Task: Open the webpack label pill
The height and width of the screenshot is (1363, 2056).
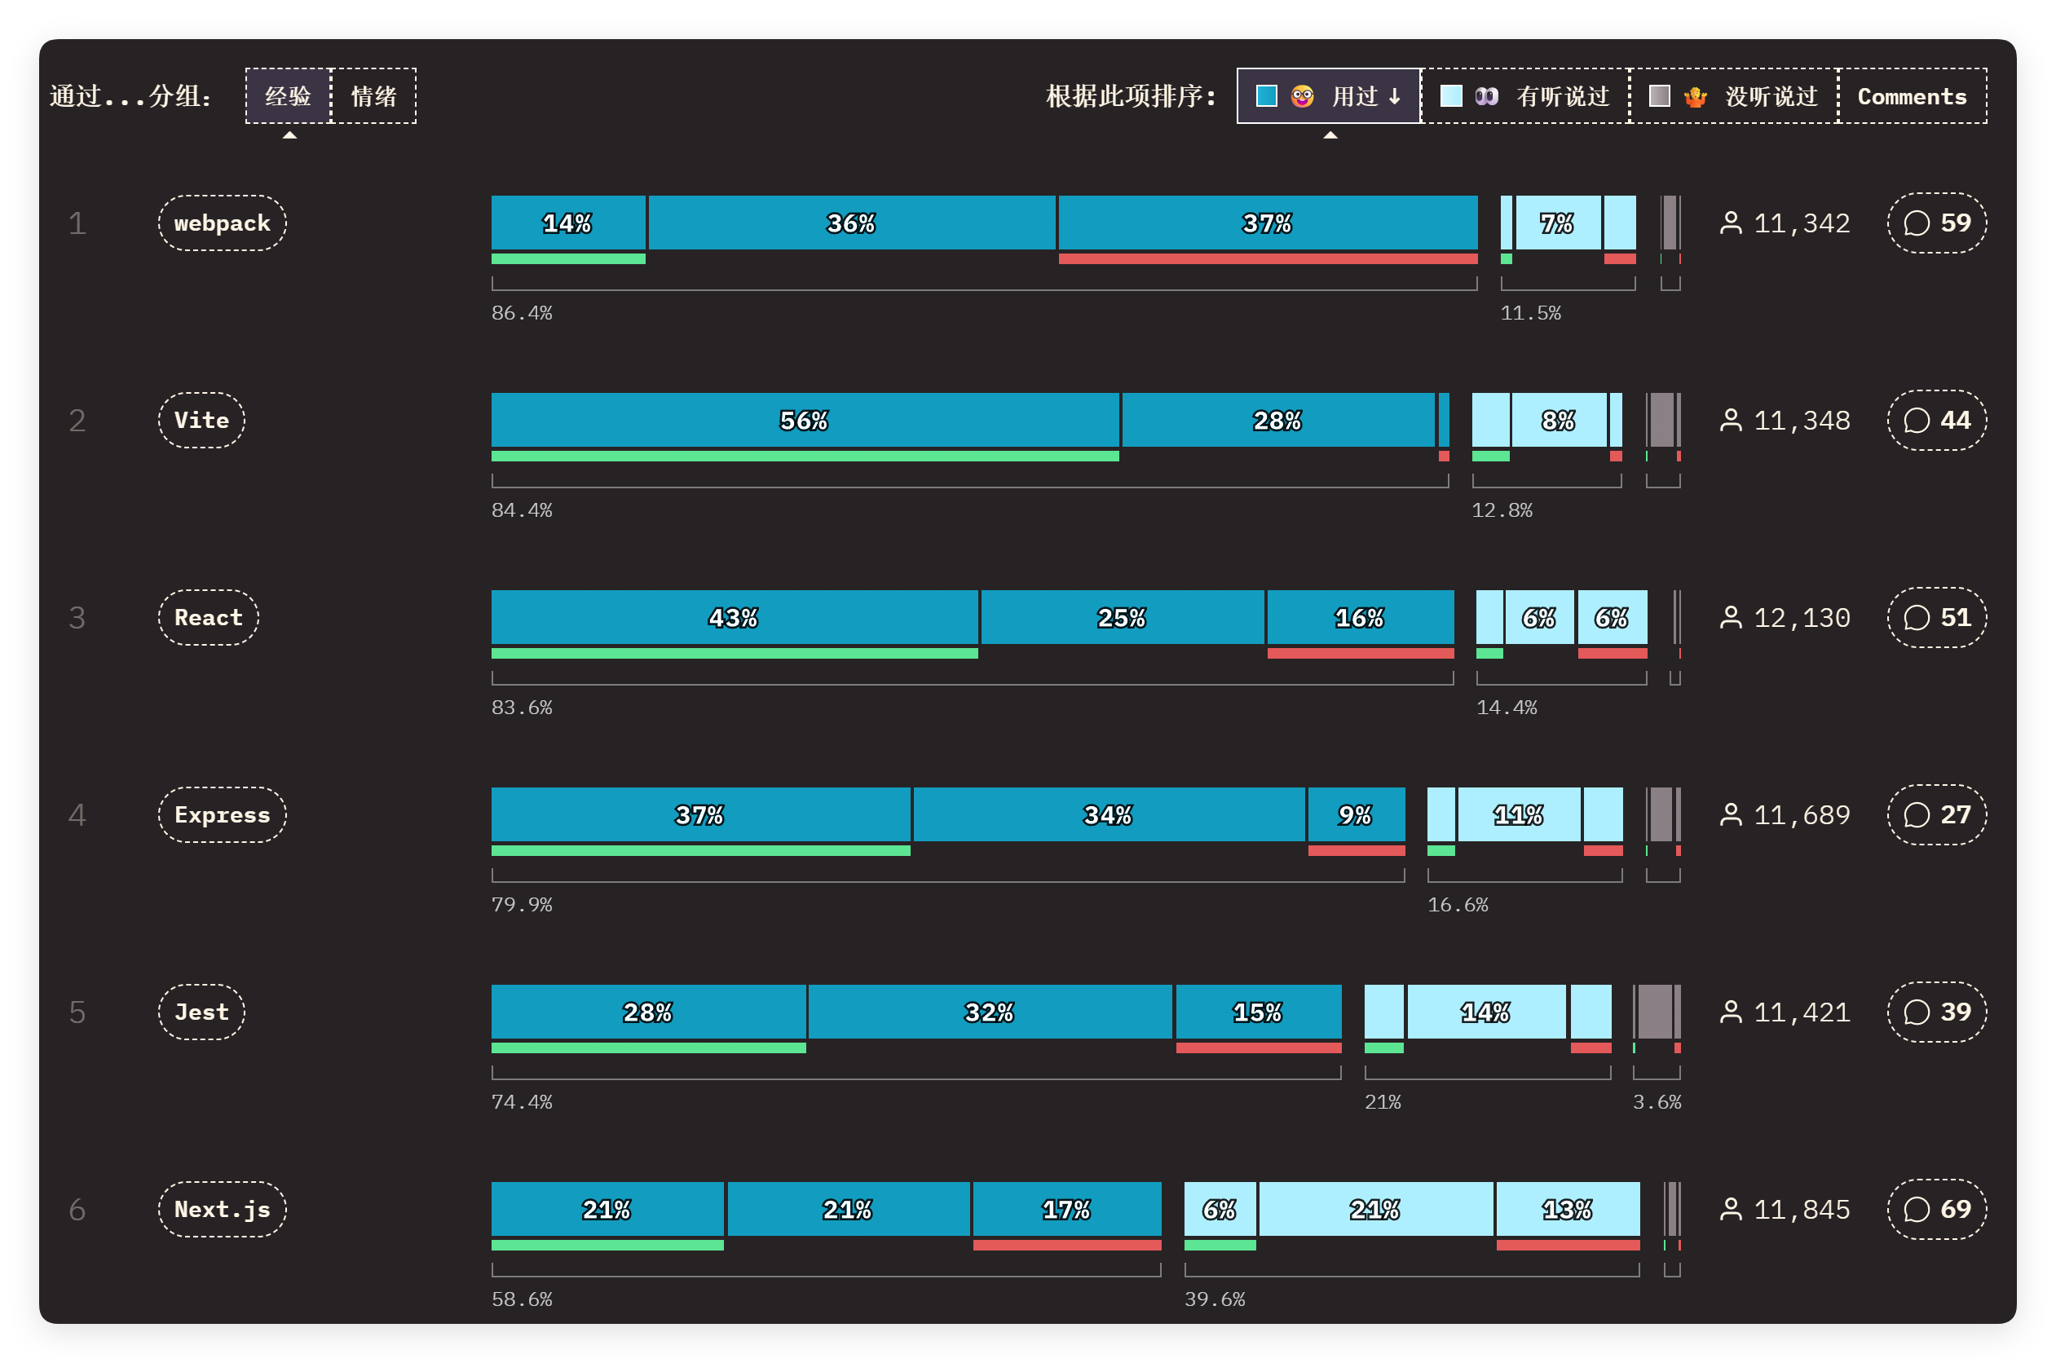Action: 222,223
